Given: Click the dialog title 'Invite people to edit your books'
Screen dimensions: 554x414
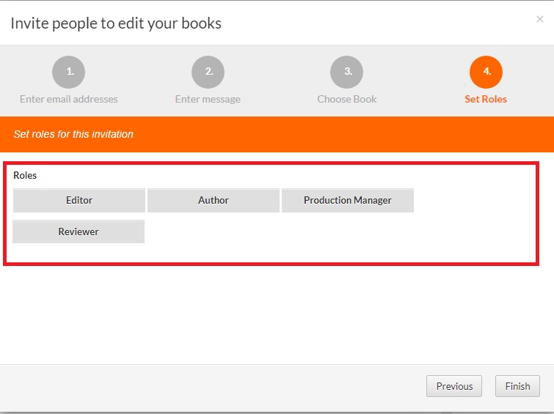Looking at the screenshot, I should pos(116,23).
